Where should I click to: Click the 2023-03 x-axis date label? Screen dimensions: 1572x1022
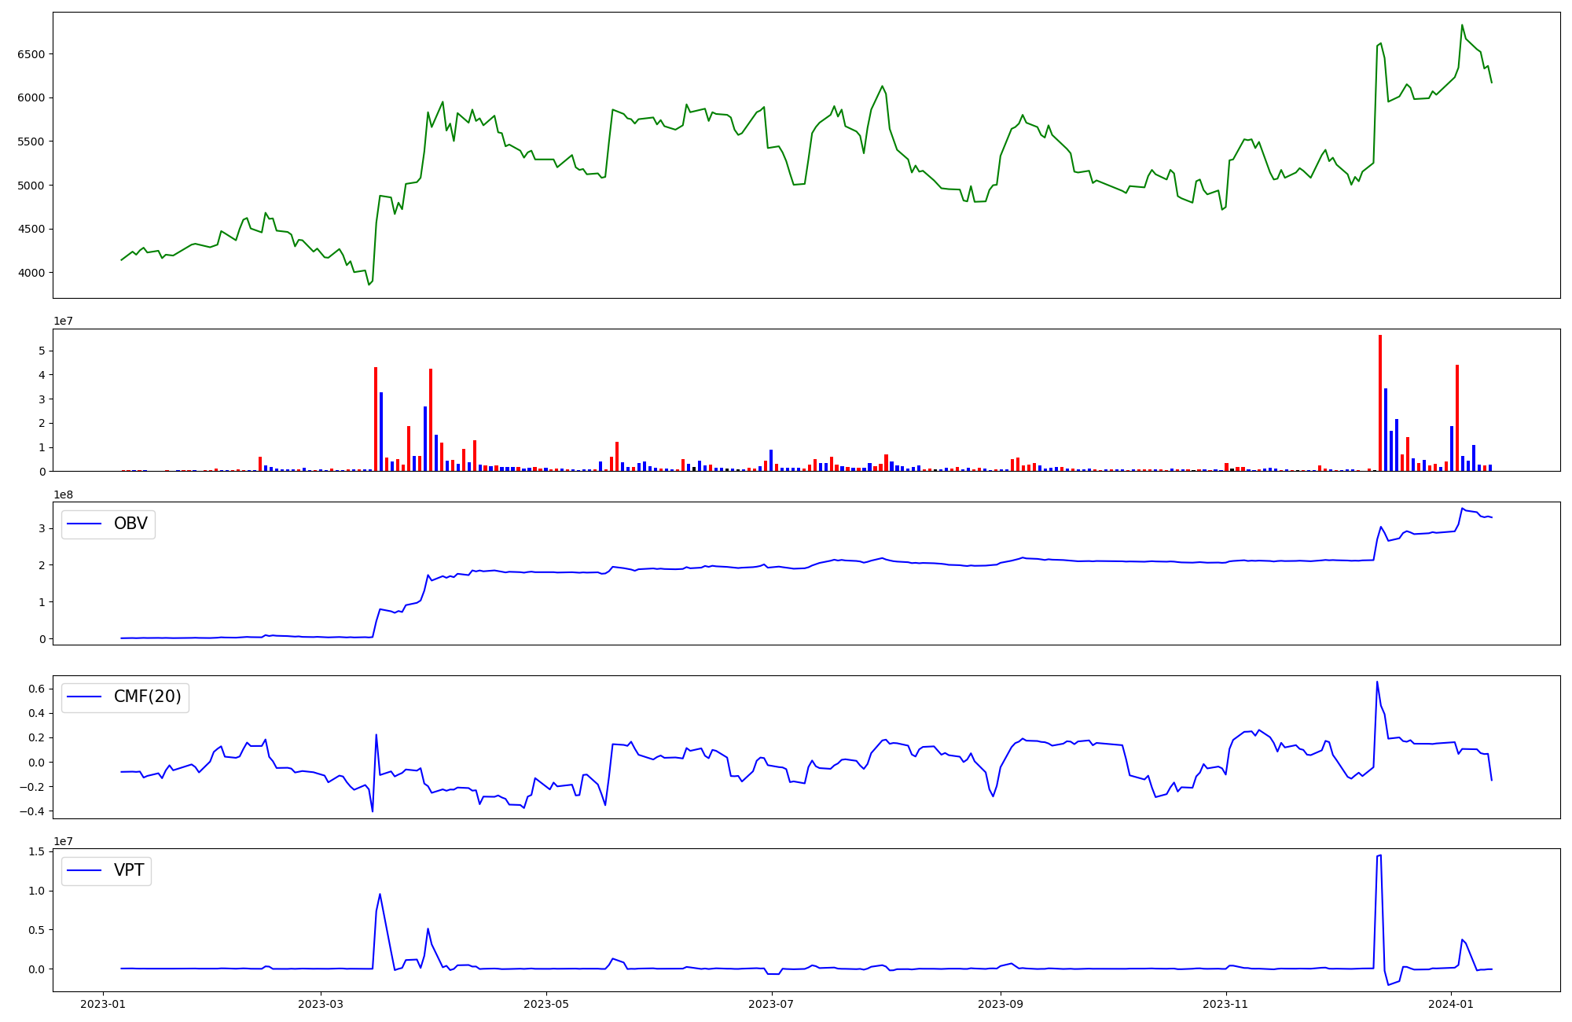321,1004
